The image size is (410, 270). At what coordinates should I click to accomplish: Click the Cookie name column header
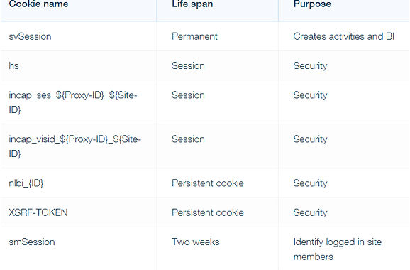pyautogui.click(x=38, y=4)
